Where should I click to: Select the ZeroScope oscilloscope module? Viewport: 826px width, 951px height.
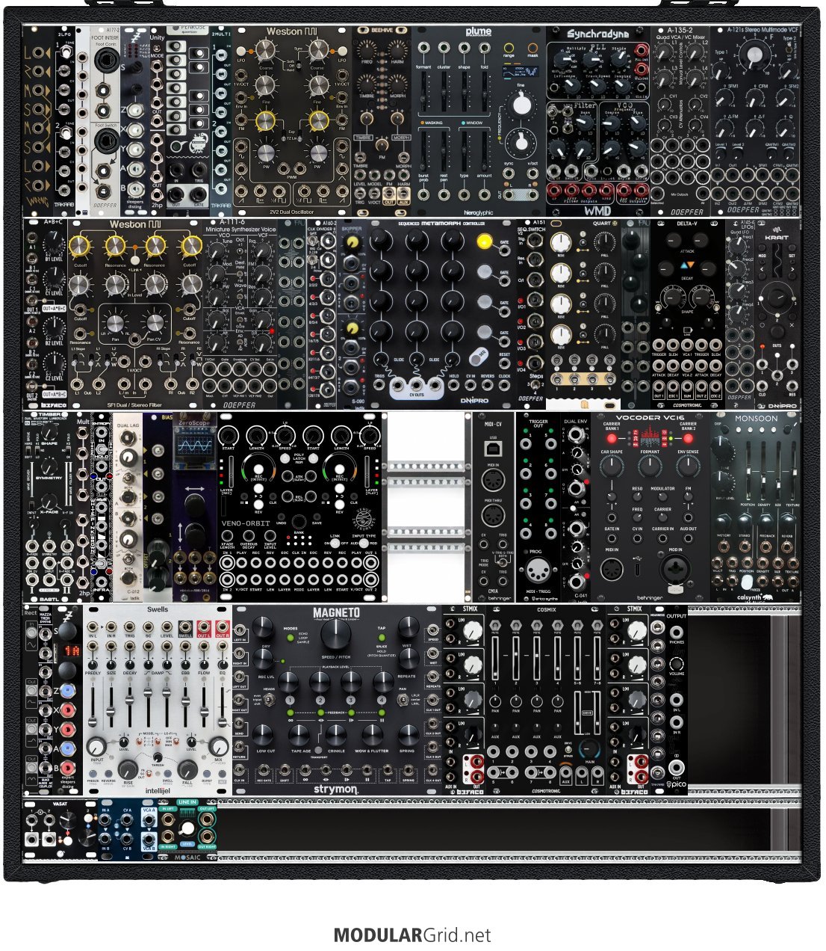coord(195,507)
